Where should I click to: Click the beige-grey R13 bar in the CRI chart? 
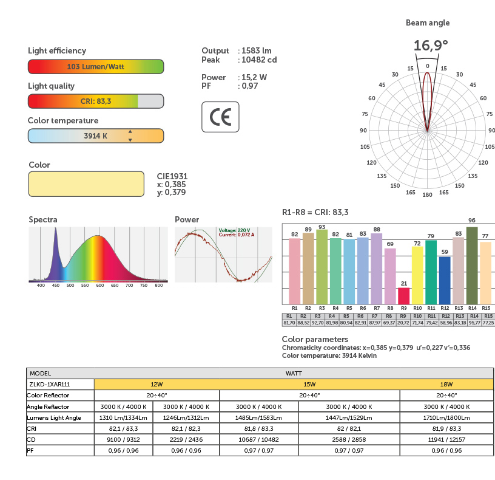[459, 270]
